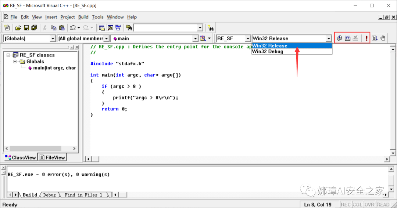The height and width of the screenshot is (208, 397).
Task: Click the hand breakpoint icon
Action: (x=383, y=38)
